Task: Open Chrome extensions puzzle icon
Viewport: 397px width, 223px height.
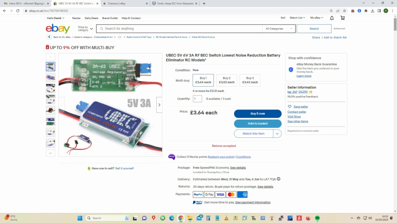Action: tap(366, 11)
